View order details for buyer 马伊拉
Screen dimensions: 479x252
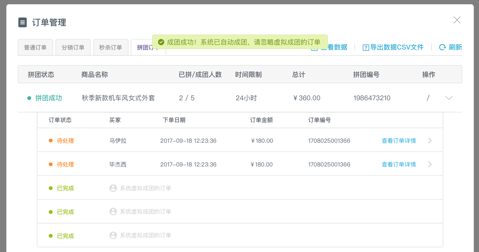point(399,141)
